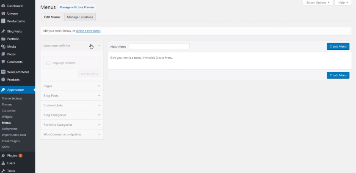Click the Dashboard gauge icon in sidebar
The width and height of the screenshot is (356, 173).
(x=3, y=6)
